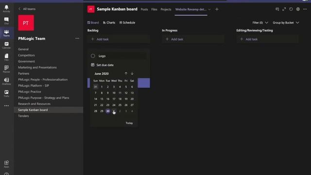The image size is (311, 175).
Task: Select May 31 in calendar
Action: 96,87
